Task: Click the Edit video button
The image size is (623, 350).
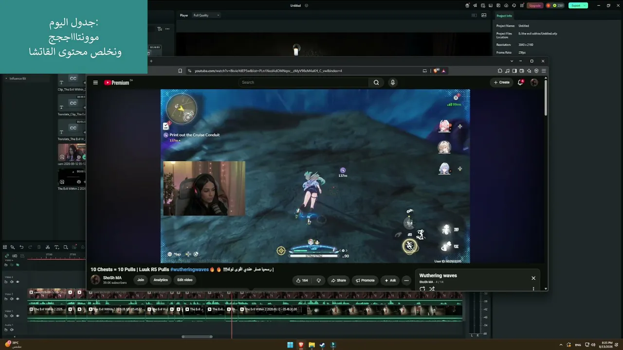Action: click(x=185, y=280)
